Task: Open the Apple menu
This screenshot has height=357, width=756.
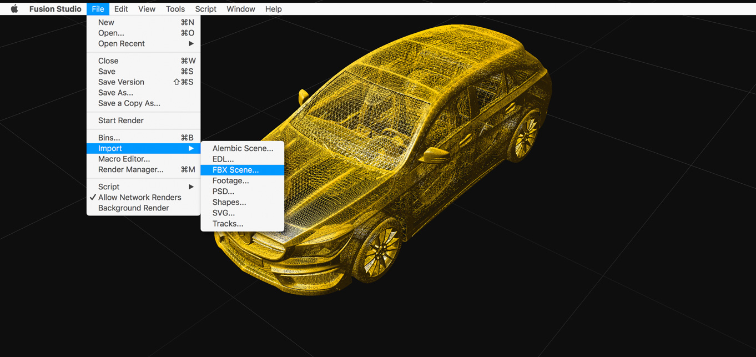Action: [x=14, y=9]
